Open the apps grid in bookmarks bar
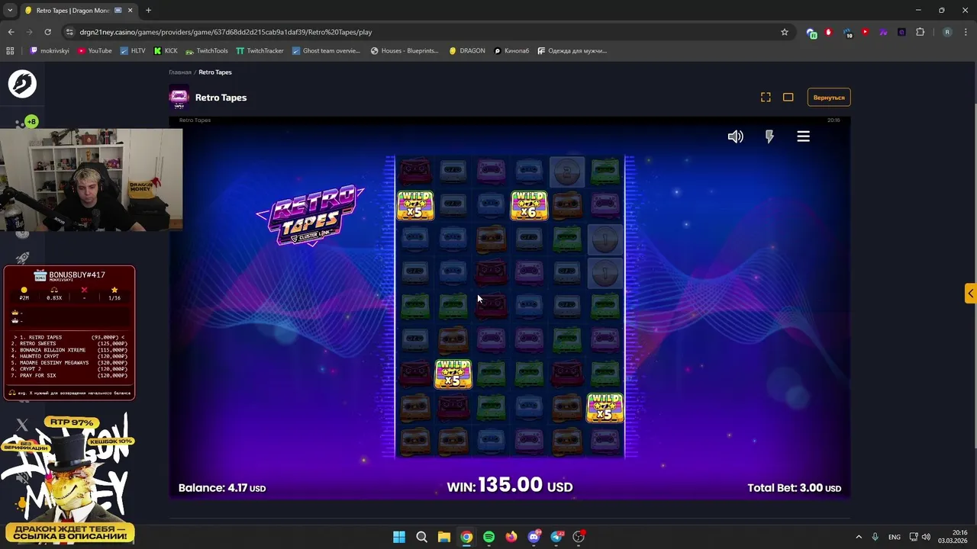Screen dimensions: 977x549 tap(10, 50)
